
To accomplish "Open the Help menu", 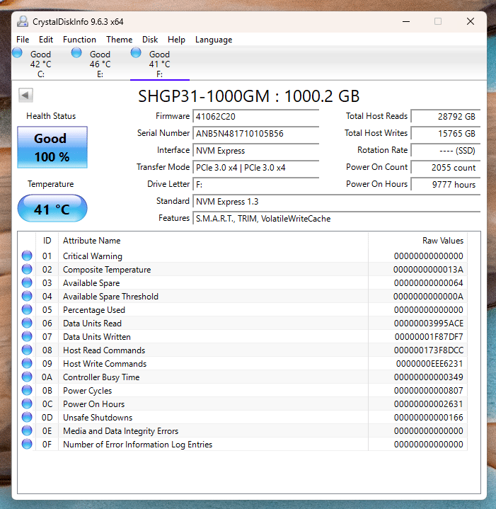I will pyautogui.click(x=176, y=40).
